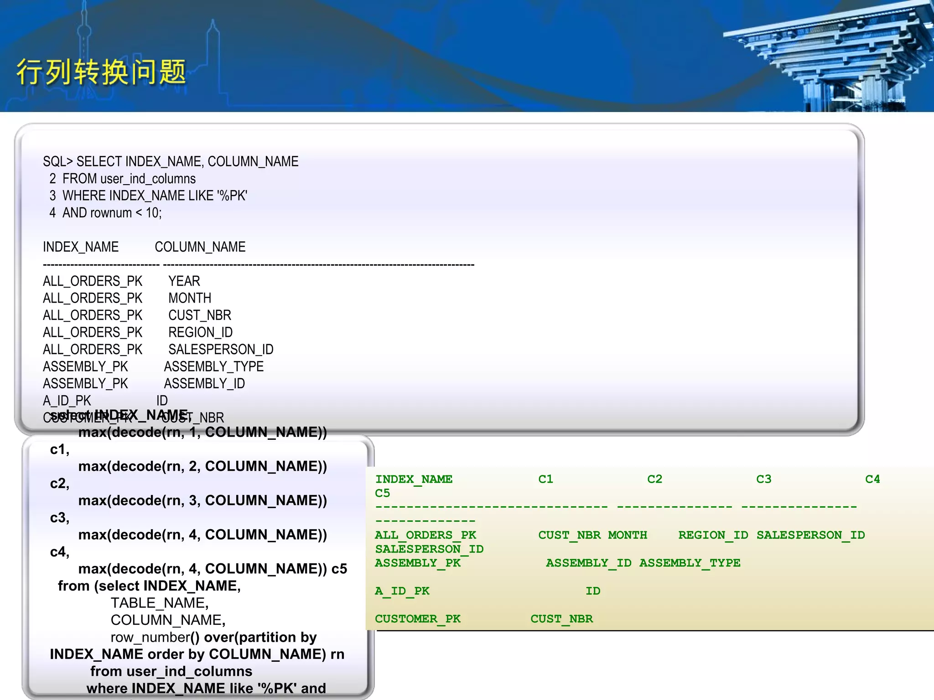Click green A_ID_PK in pivoted result

point(402,591)
